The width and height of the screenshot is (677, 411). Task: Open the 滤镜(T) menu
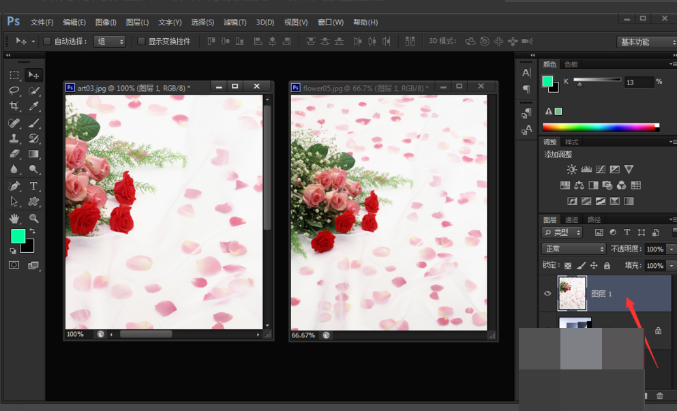coord(235,22)
